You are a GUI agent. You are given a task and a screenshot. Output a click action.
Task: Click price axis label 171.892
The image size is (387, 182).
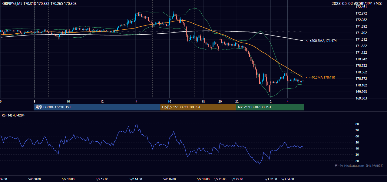(x=361, y=26)
